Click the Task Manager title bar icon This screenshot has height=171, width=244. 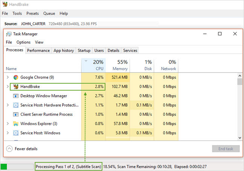click(9, 34)
